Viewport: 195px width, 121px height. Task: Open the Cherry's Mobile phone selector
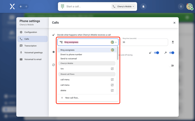(124, 6)
